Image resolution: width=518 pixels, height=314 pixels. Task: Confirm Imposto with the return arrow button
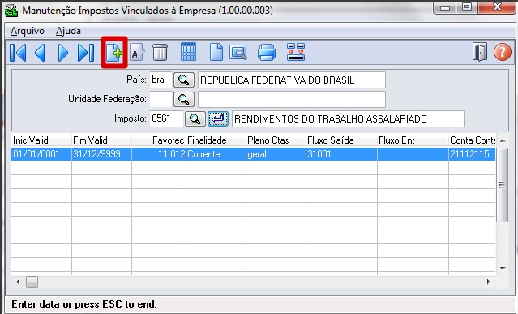click(218, 119)
